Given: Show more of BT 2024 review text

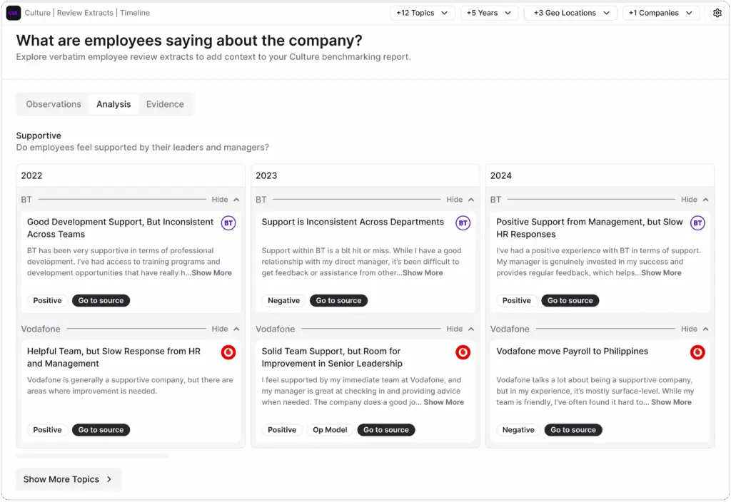Looking at the screenshot, I should tap(661, 273).
